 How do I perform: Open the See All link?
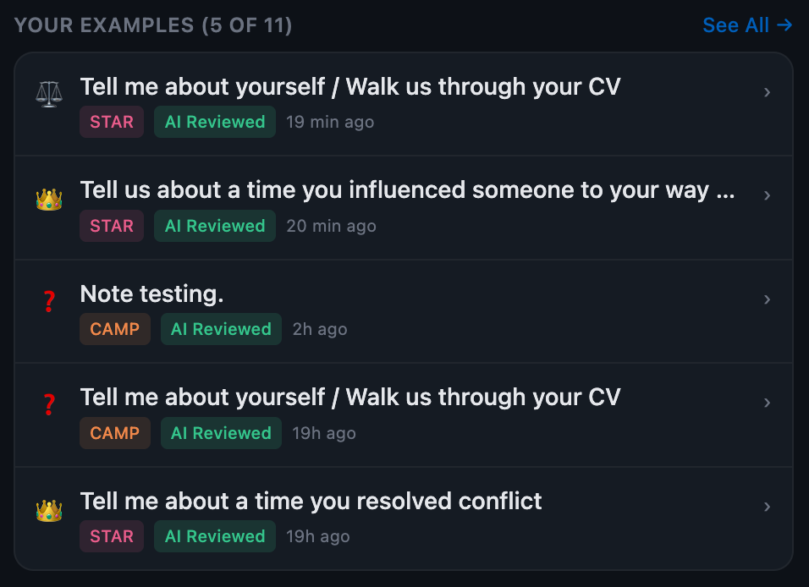click(x=735, y=25)
